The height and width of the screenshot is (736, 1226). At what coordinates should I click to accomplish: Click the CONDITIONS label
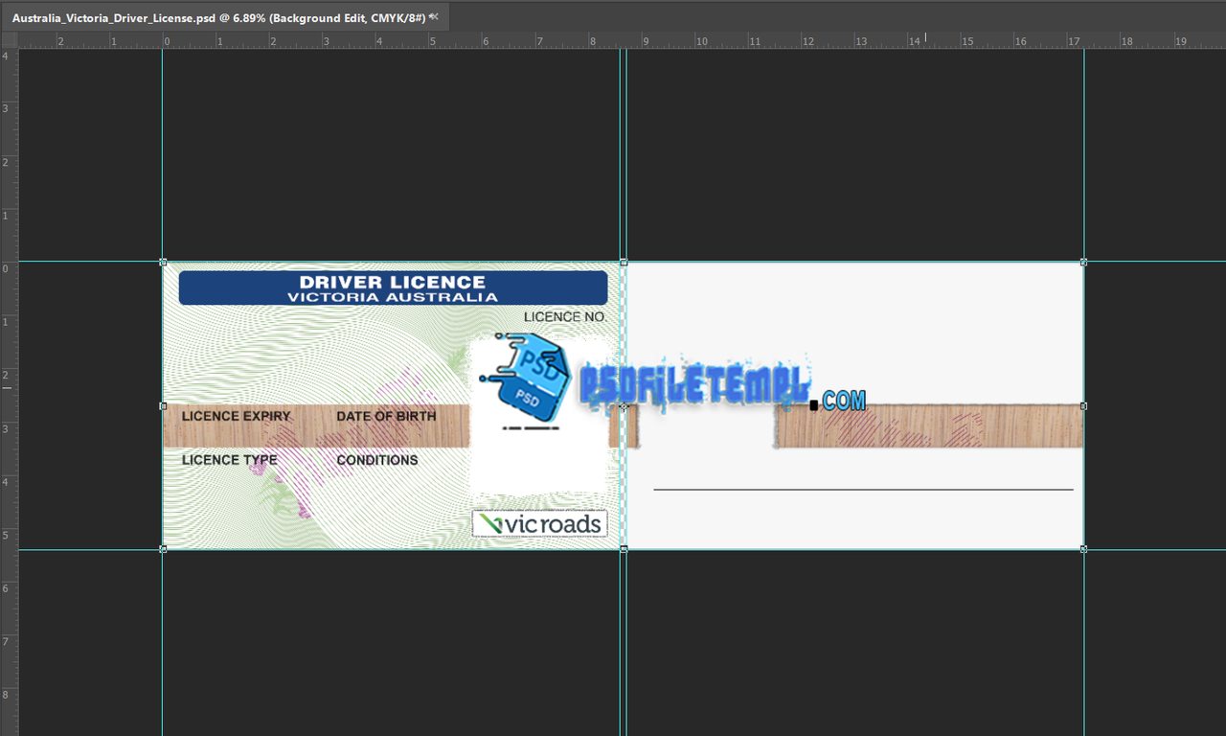click(x=377, y=460)
